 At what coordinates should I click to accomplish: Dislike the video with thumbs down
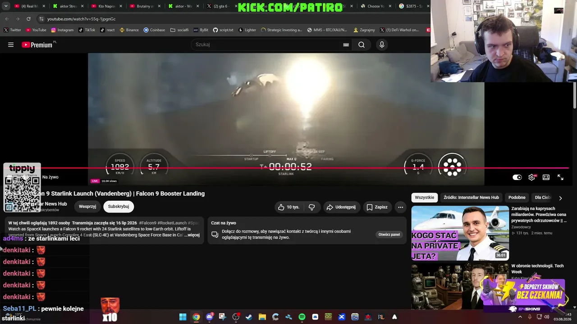pyautogui.click(x=311, y=207)
